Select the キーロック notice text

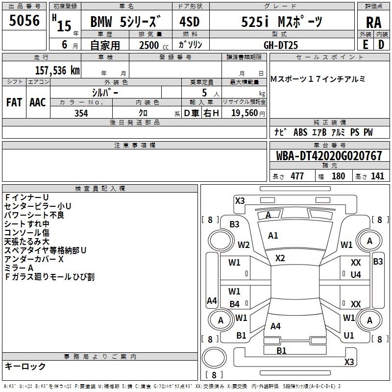(25, 367)
